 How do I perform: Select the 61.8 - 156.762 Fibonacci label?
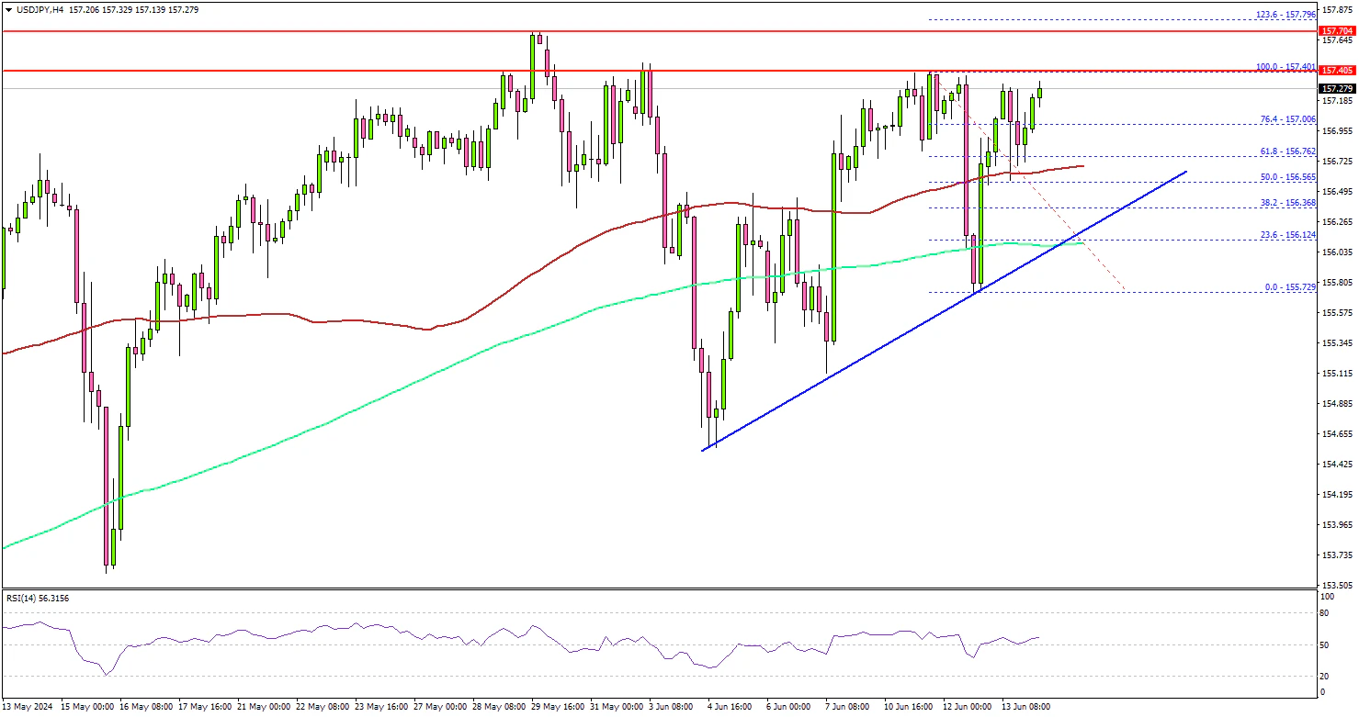1286,151
